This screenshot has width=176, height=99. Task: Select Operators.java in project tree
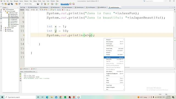(14, 23)
